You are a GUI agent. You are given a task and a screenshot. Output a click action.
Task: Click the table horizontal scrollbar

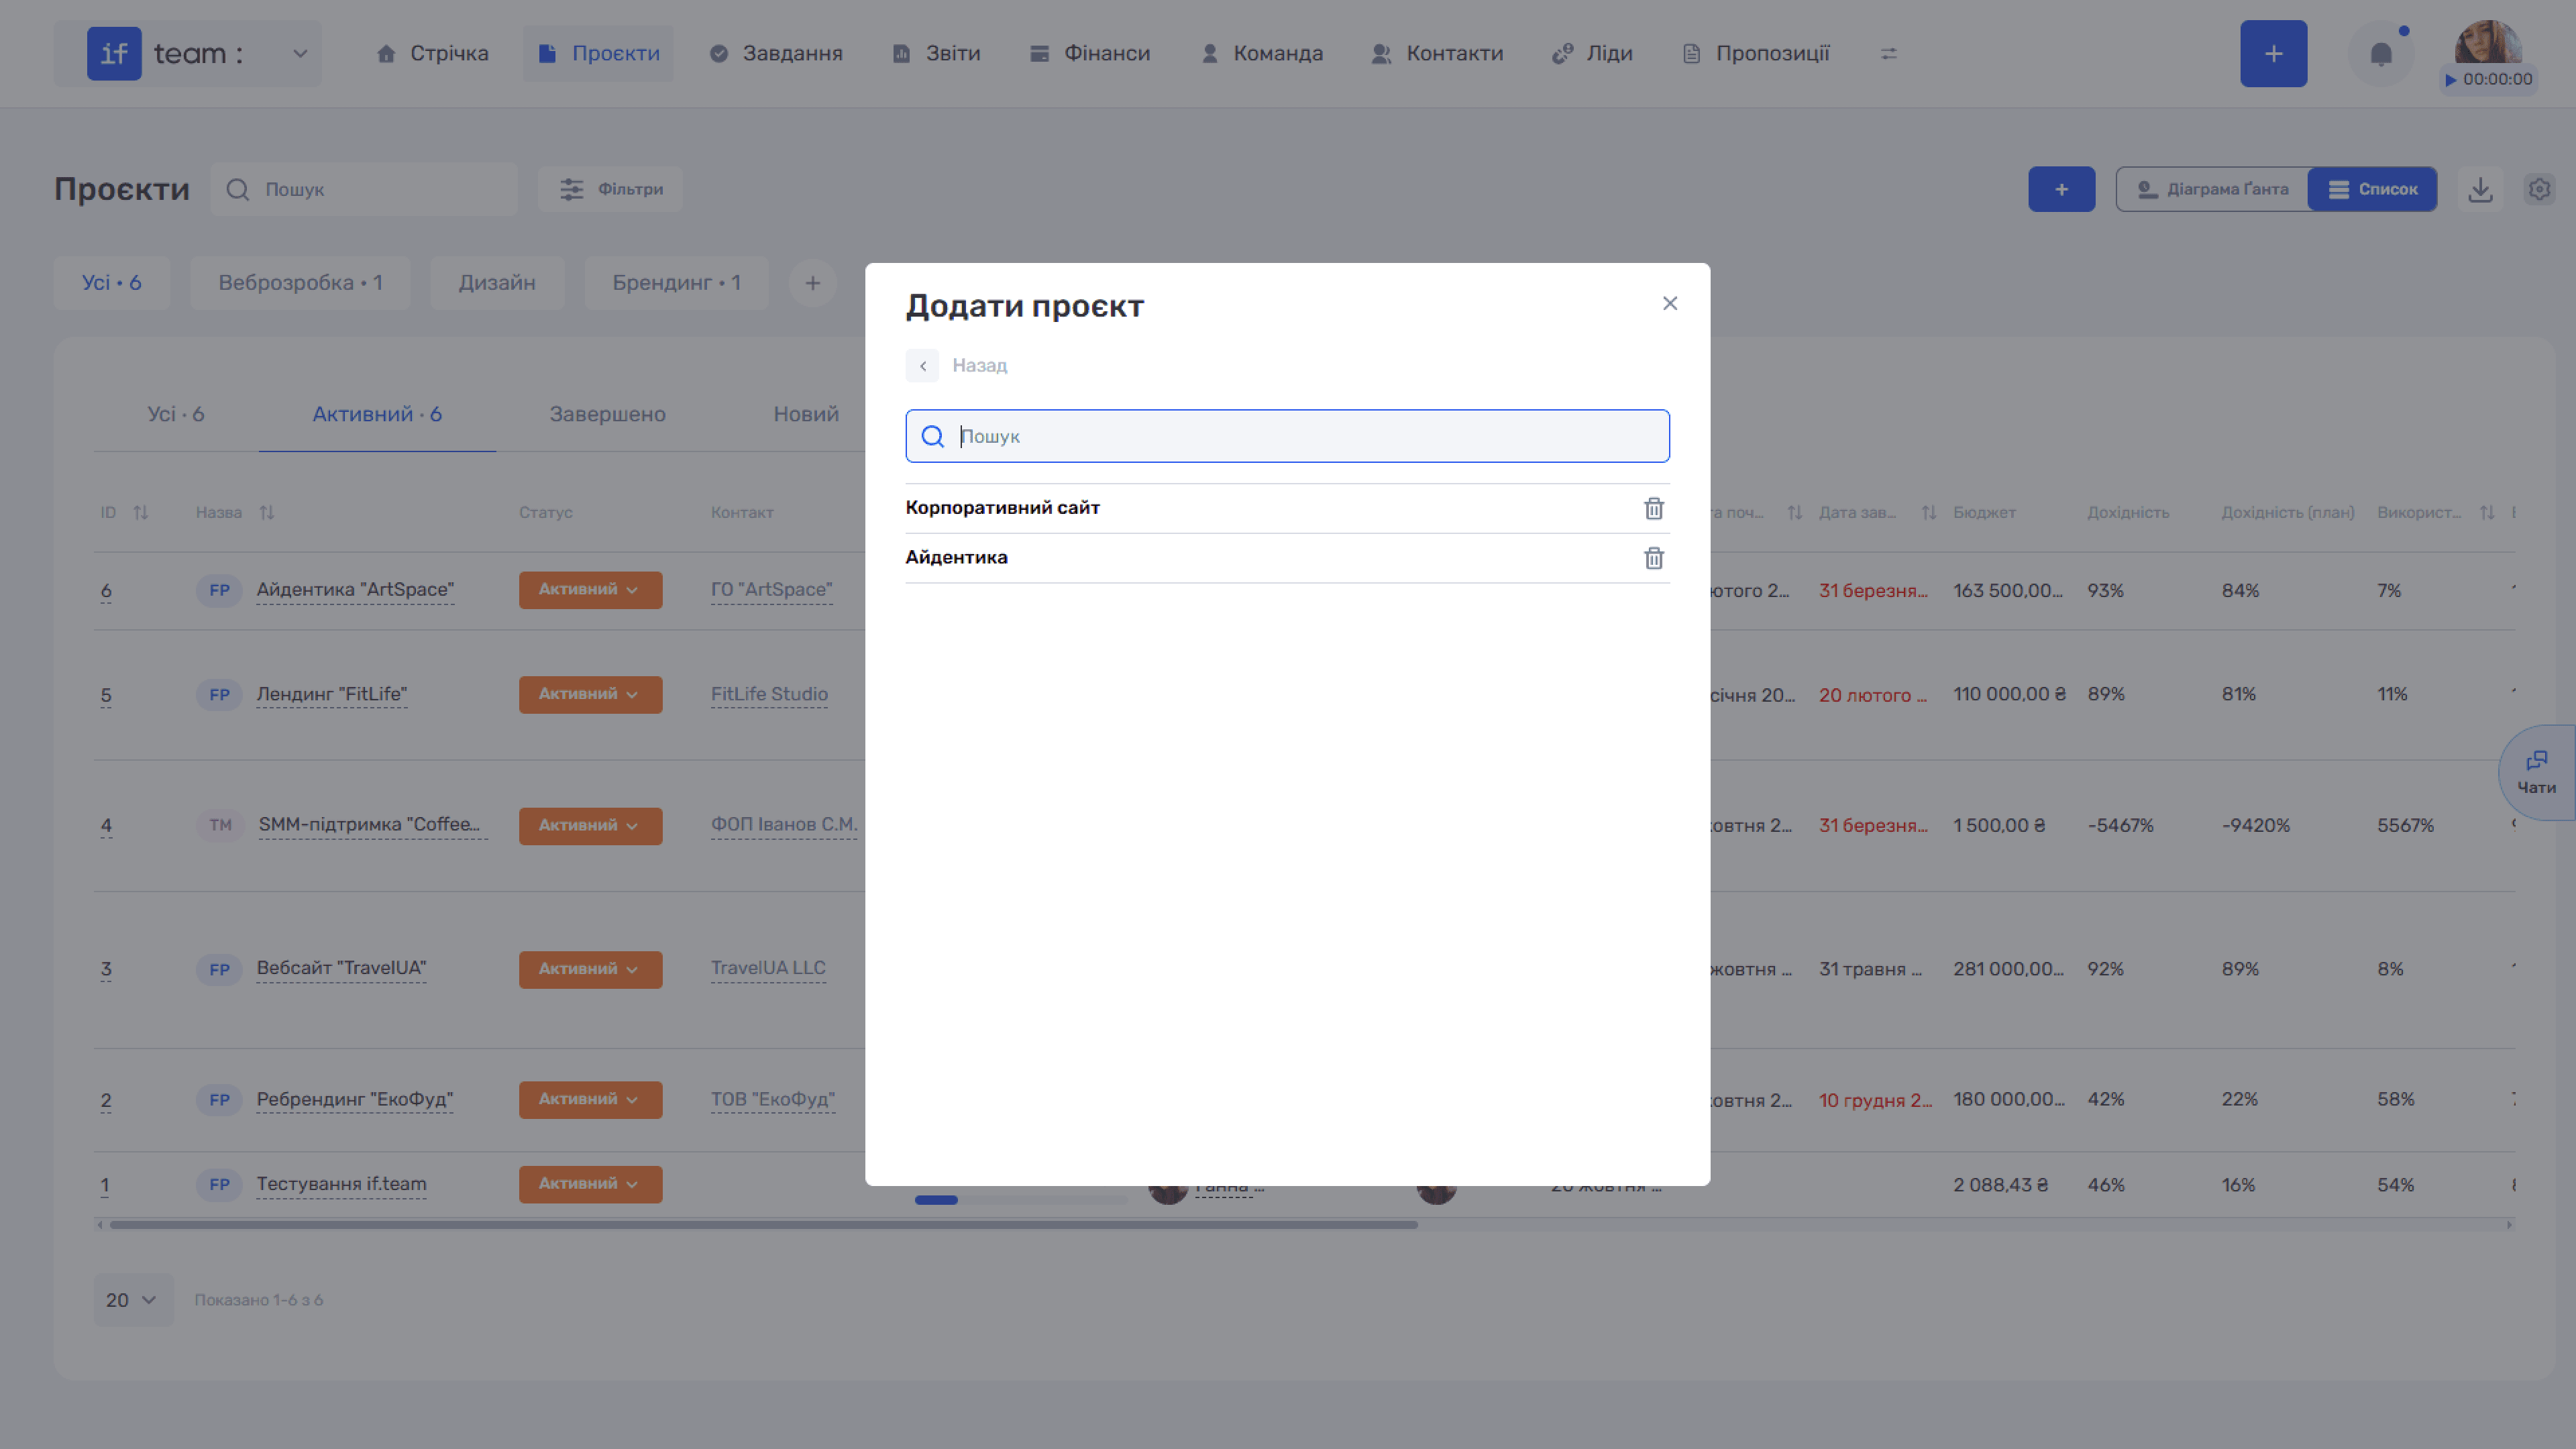763,1224
